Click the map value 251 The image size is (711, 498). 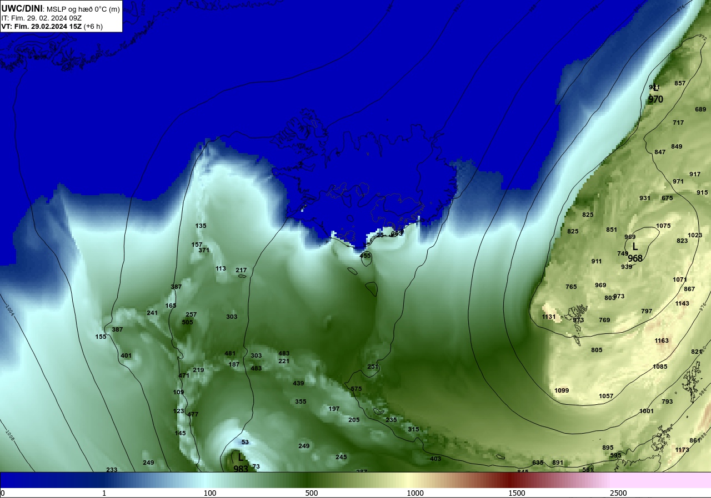373,367
